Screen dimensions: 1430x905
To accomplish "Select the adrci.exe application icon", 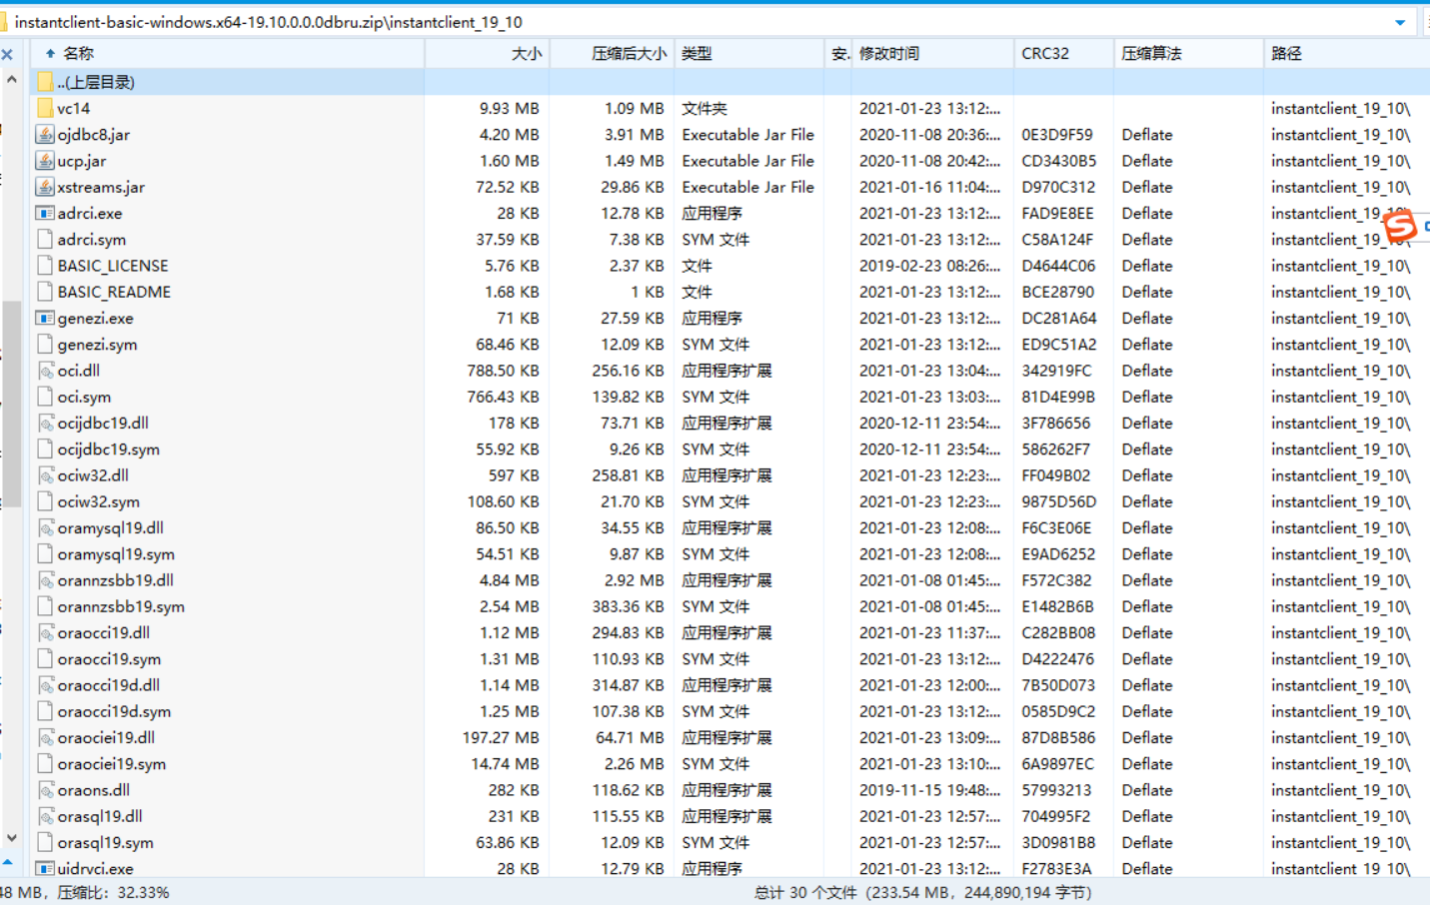I will (x=45, y=213).
